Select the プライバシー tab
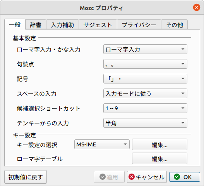The image size is (204, 186). pyautogui.click(x=139, y=25)
